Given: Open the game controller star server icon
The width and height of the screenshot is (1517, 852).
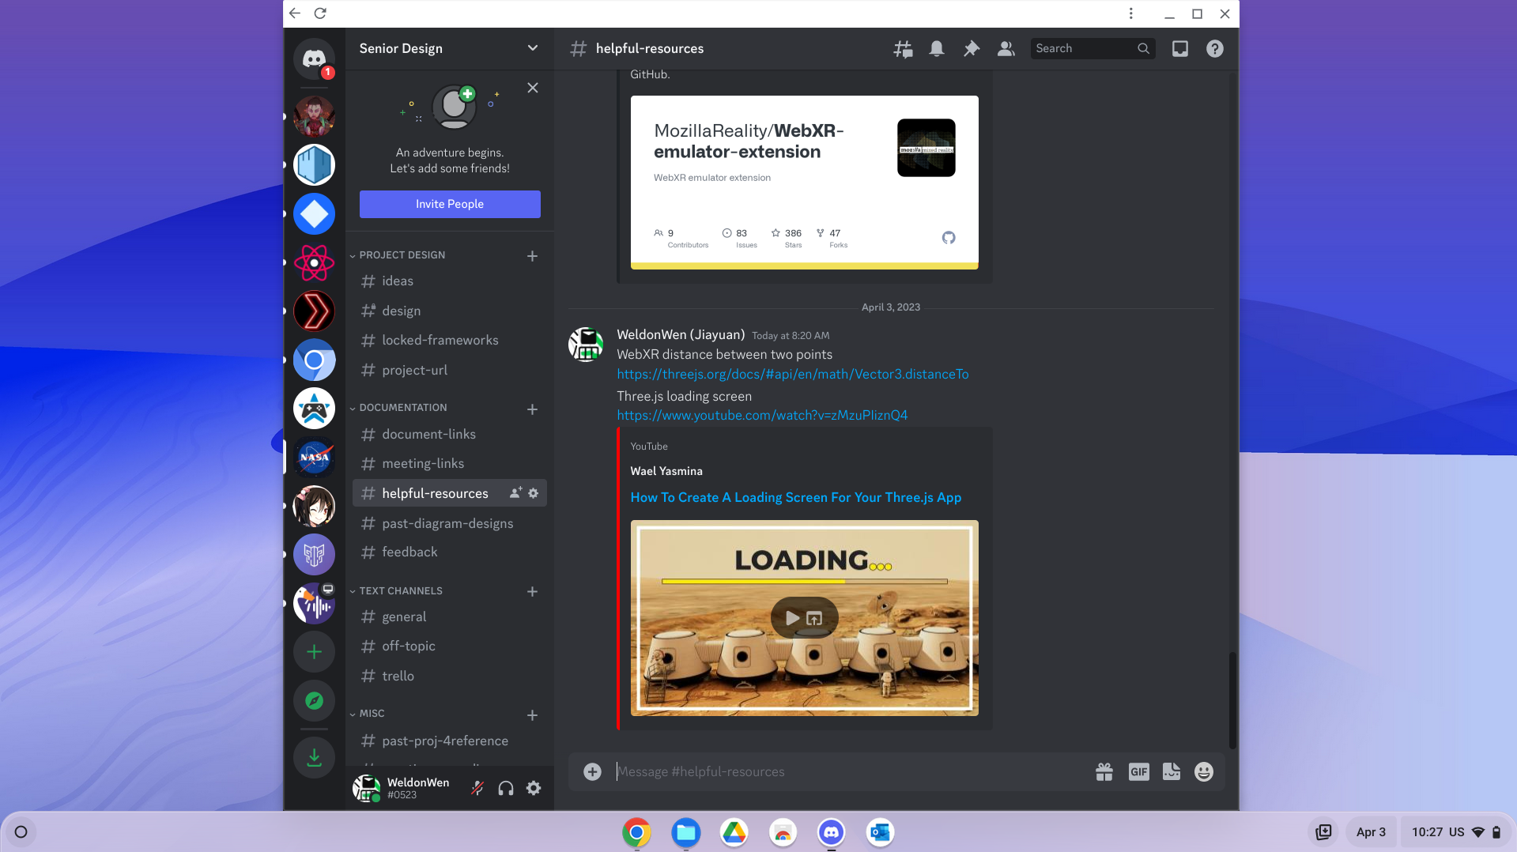Looking at the screenshot, I should pyautogui.click(x=314, y=409).
